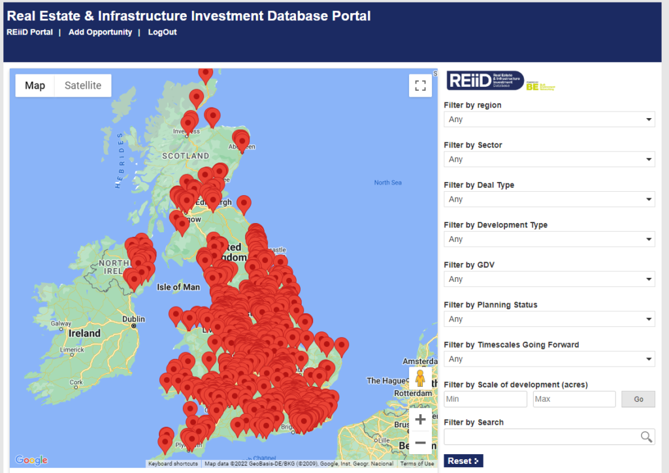Focus the Filter by Search box
Viewport: 669px width, 473px height.
pyautogui.click(x=549, y=436)
